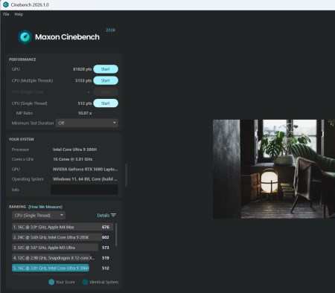Click the 676 score in ranking
This screenshot has height=293, width=335.
click(106, 227)
